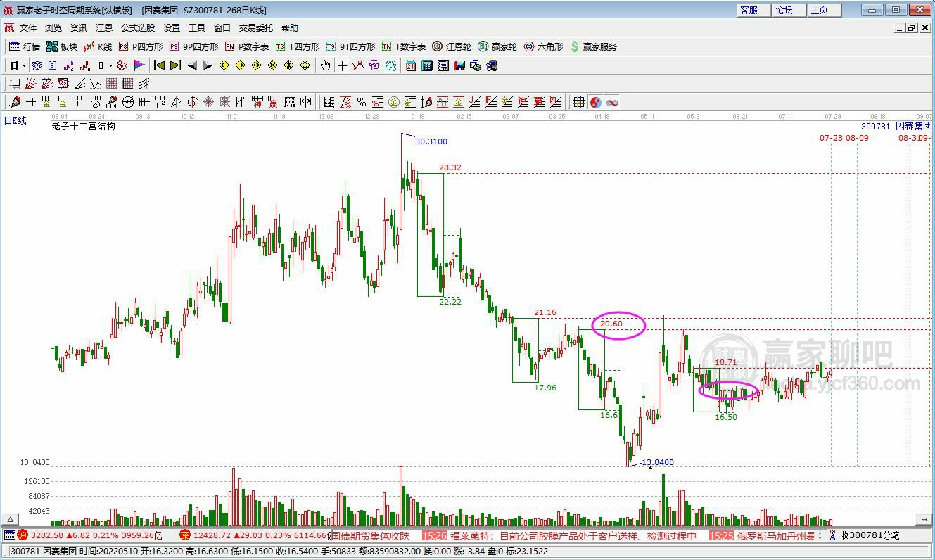Screen dimensions: 935x560
Task: Open the 日 period dropdown
Action: 18,65
